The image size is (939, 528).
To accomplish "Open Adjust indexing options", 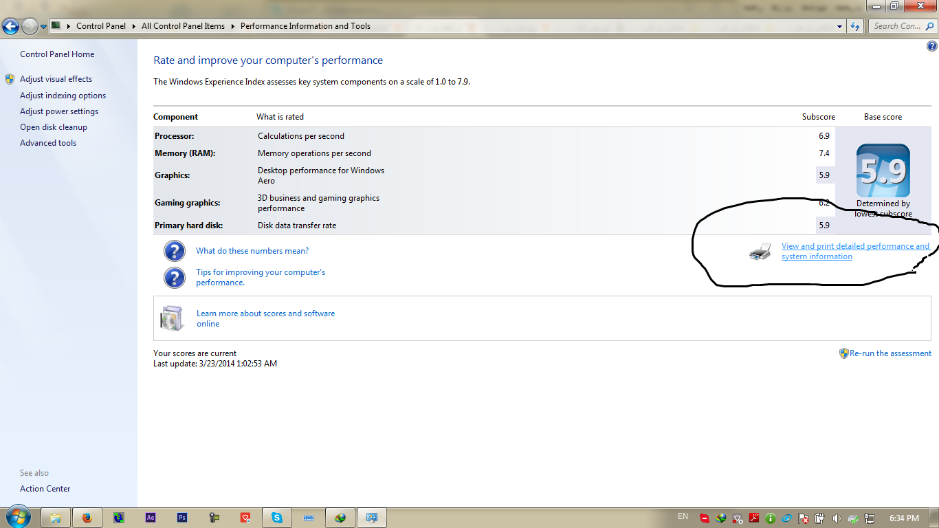I will [x=63, y=96].
